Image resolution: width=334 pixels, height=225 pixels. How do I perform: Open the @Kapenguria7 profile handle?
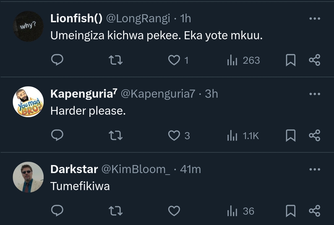pyautogui.click(x=158, y=94)
